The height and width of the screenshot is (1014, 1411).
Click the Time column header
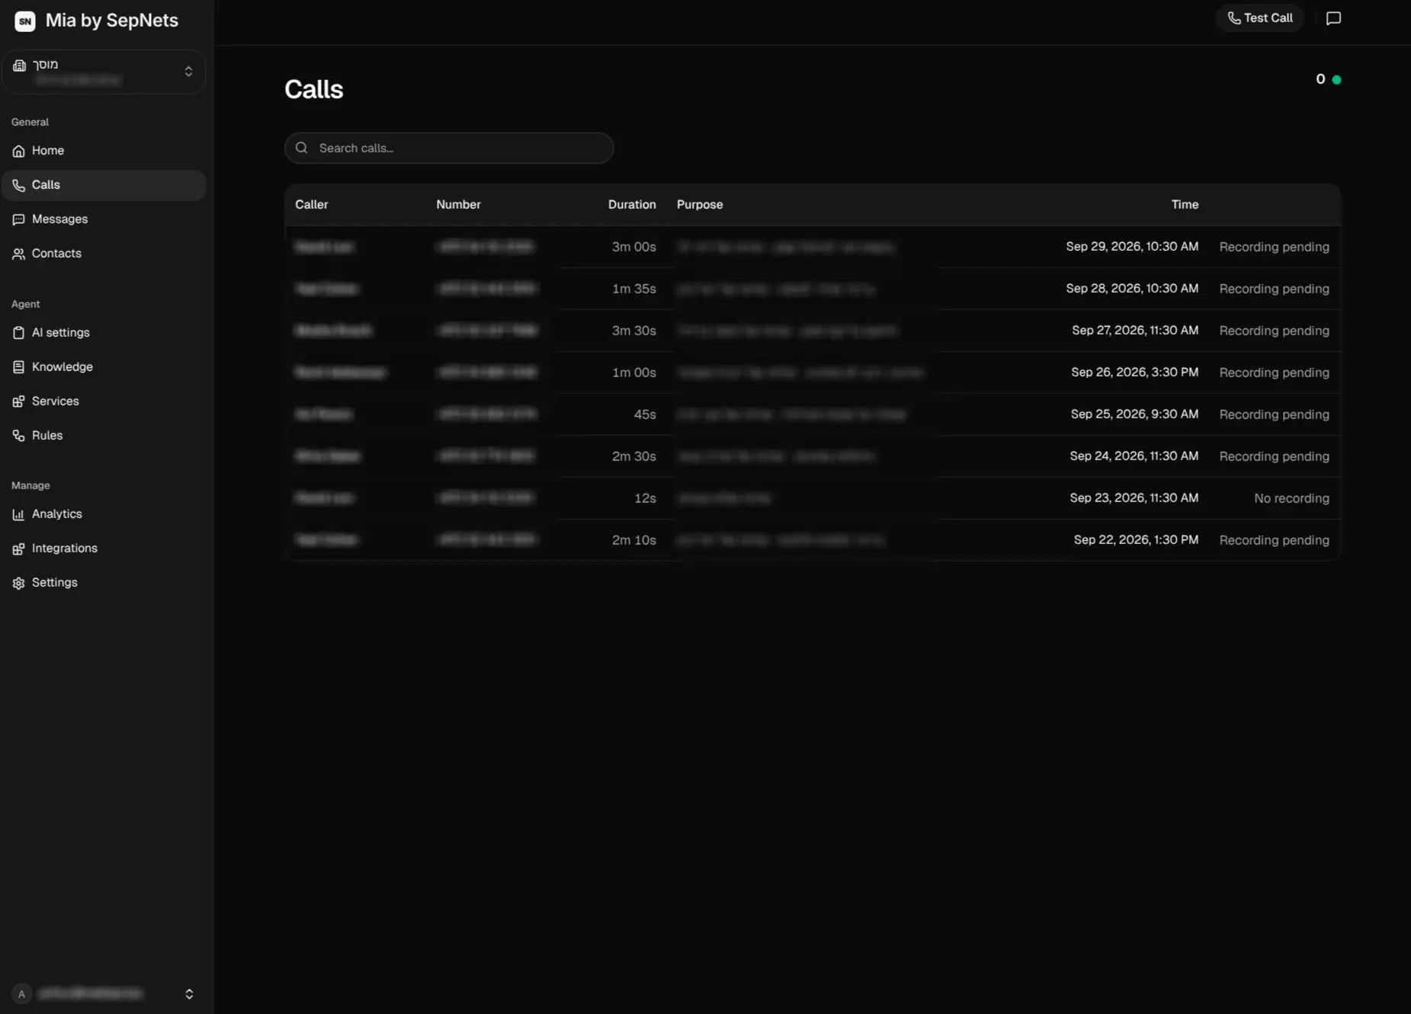coord(1185,204)
